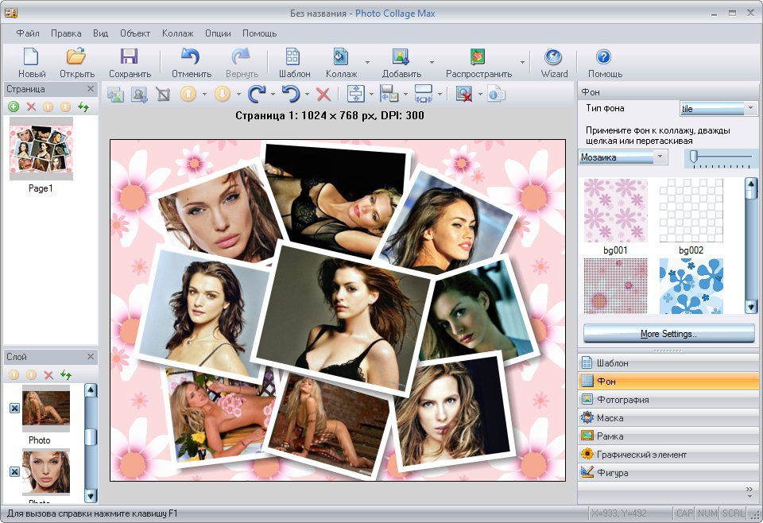Open dropdown arrow next to Коллаж button
Viewport: 763px width, 523px height.
click(367, 62)
